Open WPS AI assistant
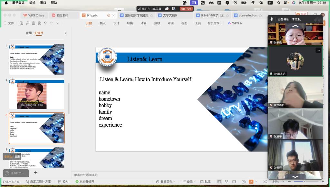Screen dimensions: 330x187 coord(235,23)
